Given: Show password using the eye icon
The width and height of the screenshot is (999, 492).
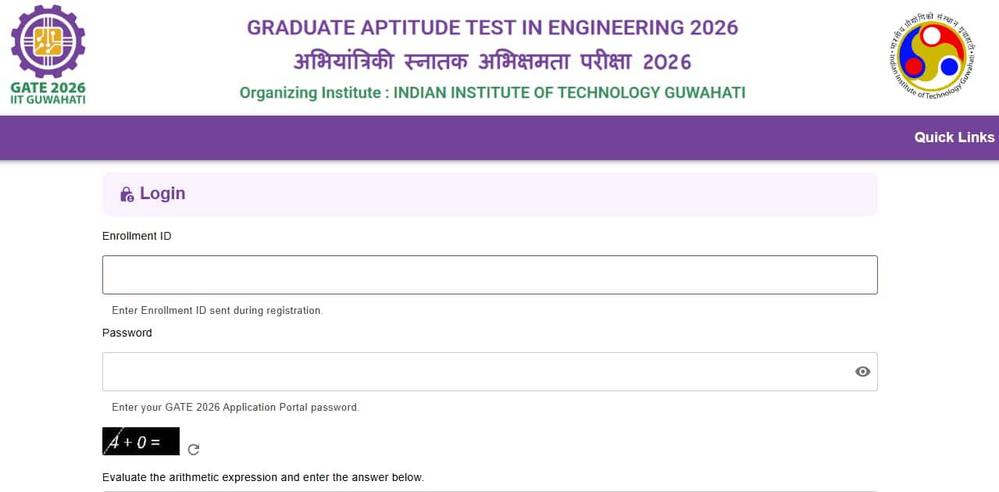Looking at the screenshot, I should [862, 372].
